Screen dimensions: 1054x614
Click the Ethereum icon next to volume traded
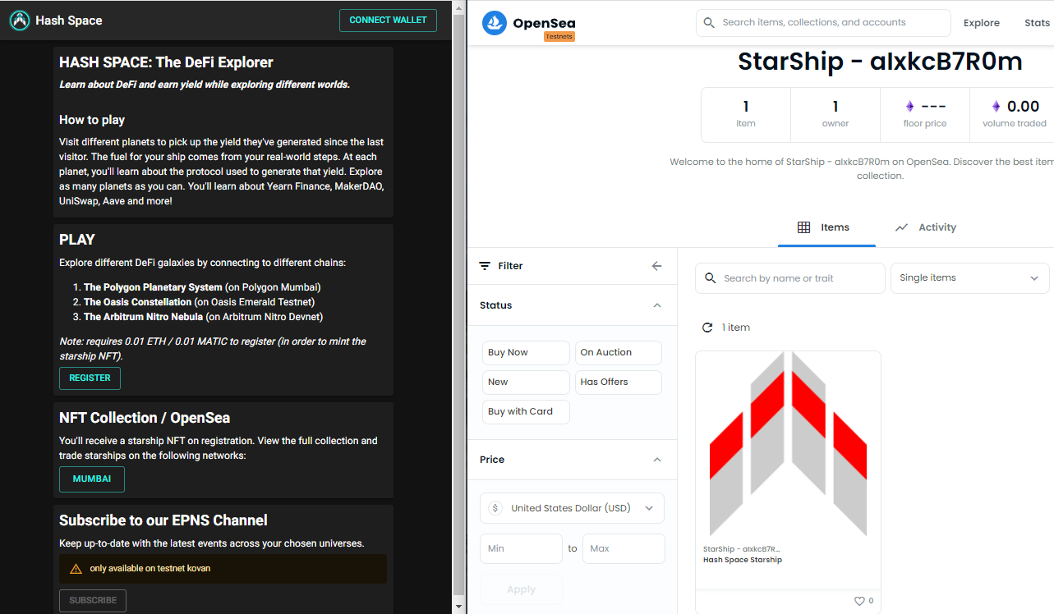tap(996, 107)
